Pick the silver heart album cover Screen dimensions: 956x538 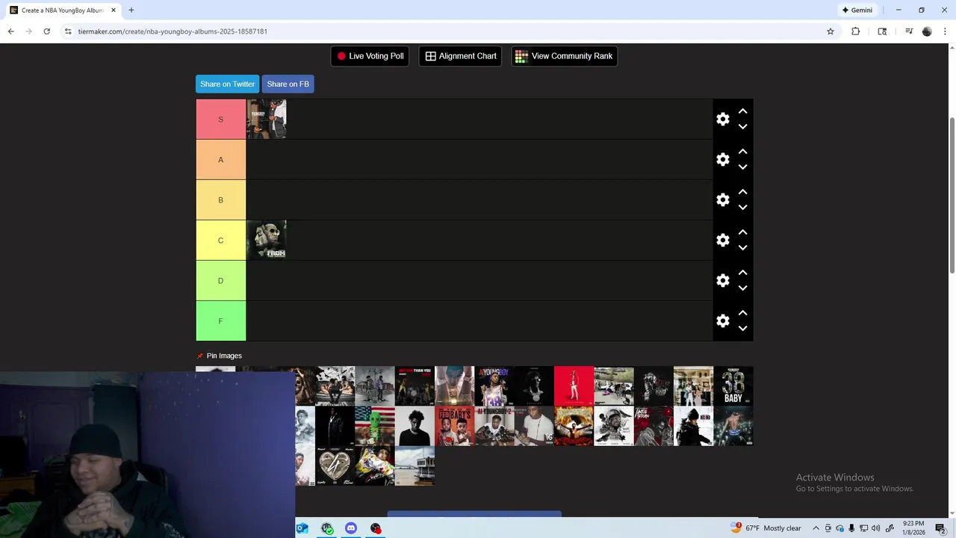335,466
